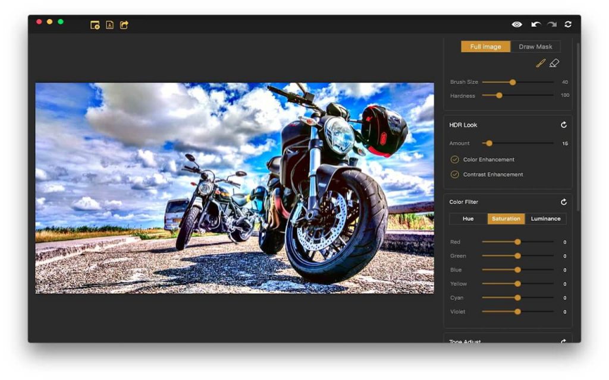
Task: Reset the HDR Look settings
Action: [563, 125]
